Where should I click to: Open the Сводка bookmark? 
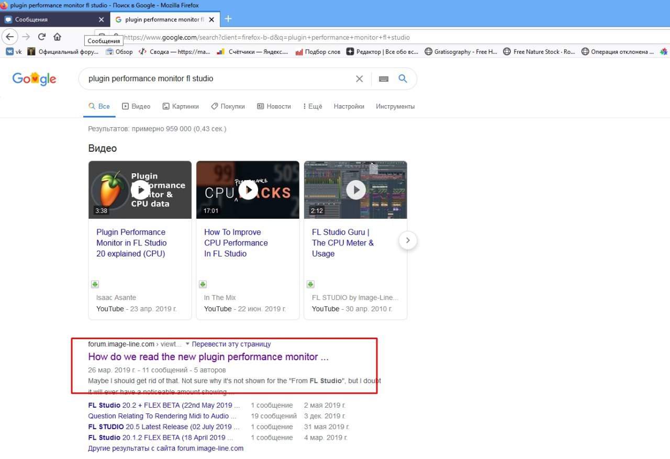(174, 52)
